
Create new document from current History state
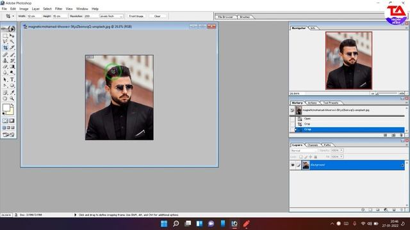pos(385,135)
